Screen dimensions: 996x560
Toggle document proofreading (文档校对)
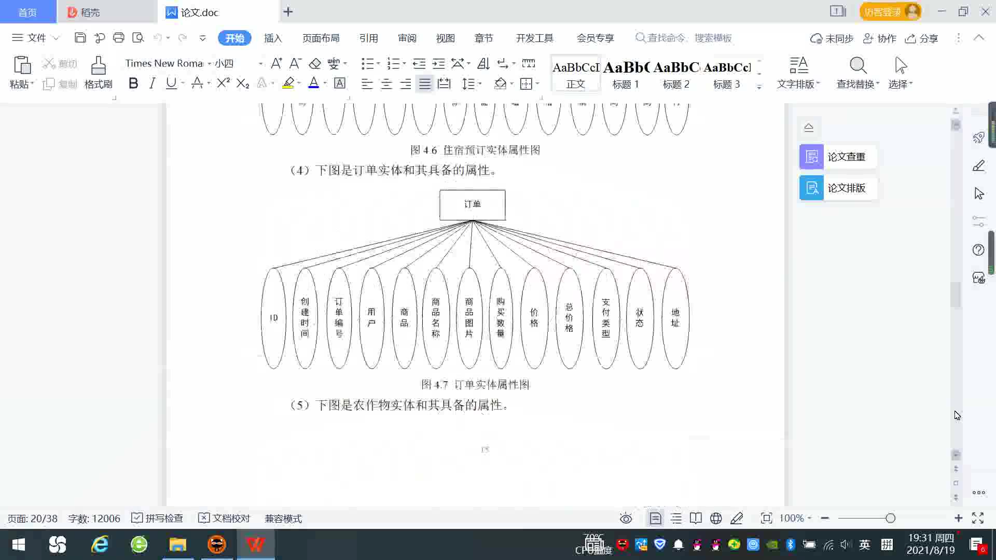pyautogui.click(x=224, y=519)
